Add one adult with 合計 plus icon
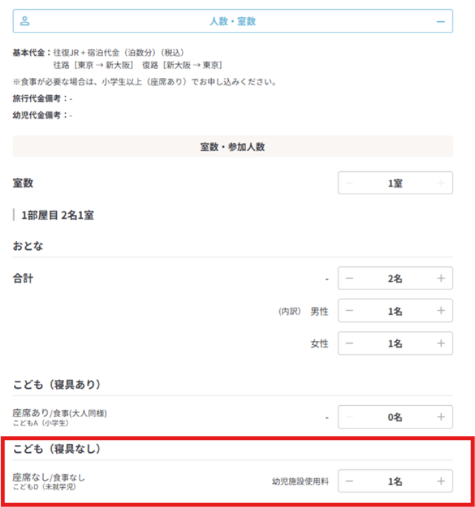The height and width of the screenshot is (507, 475). (x=441, y=278)
